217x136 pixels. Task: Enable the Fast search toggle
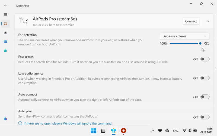[x=205, y=59]
